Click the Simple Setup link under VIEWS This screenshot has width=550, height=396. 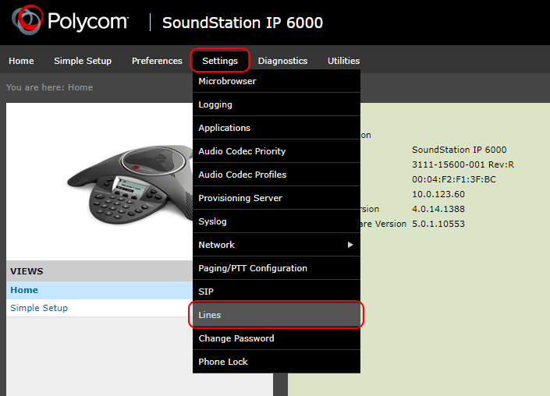click(39, 308)
